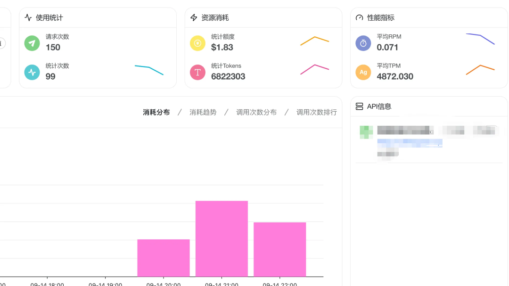
Task: Click the lightning icon beside 资源消耗
Action: point(194,18)
